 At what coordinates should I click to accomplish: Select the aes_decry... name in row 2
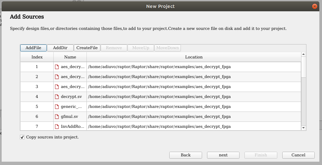(73, 77)
